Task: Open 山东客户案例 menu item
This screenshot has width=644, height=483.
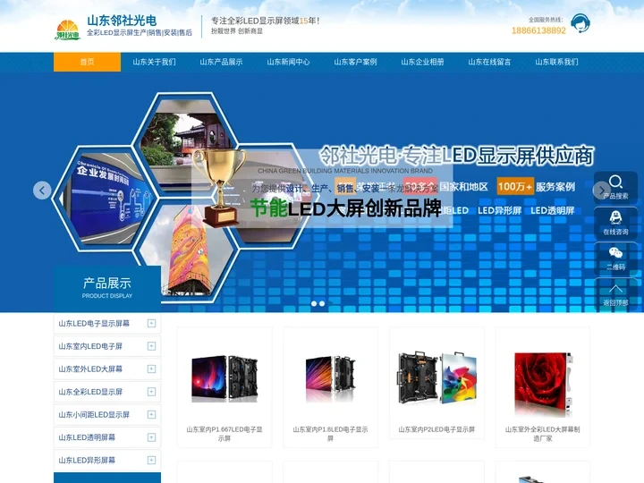Action: [x=355, y=62]
